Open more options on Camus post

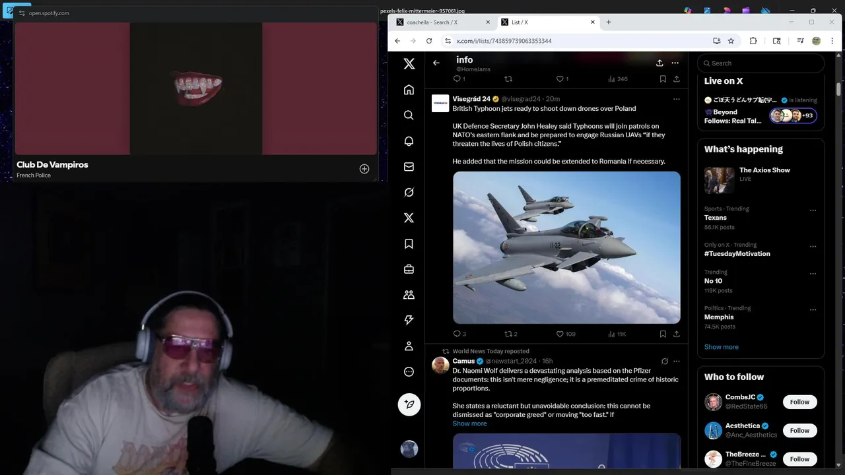(676, 362)
